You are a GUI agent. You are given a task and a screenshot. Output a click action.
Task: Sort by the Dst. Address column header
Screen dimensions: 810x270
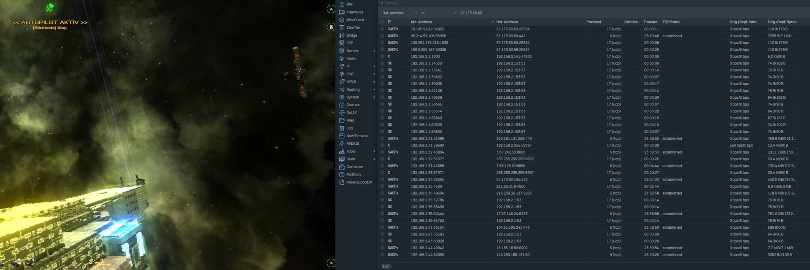click(507, 22)
